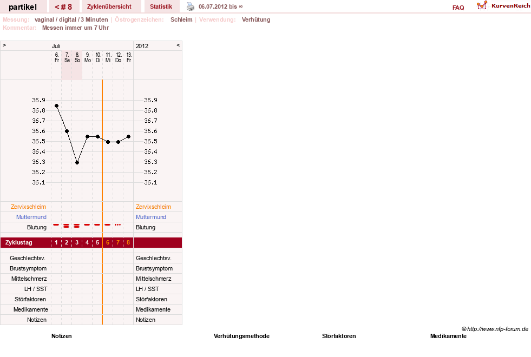Click Zyklustag number 8
531x357 pixels.
[x=128, y=243]
